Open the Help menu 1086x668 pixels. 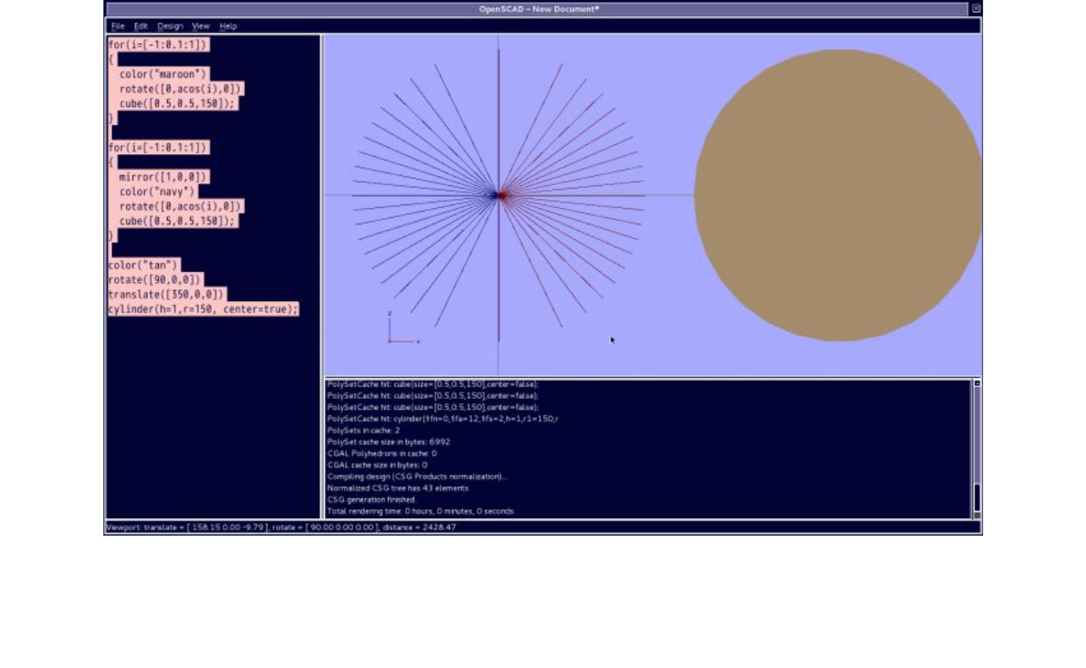[x=228, y=26]
